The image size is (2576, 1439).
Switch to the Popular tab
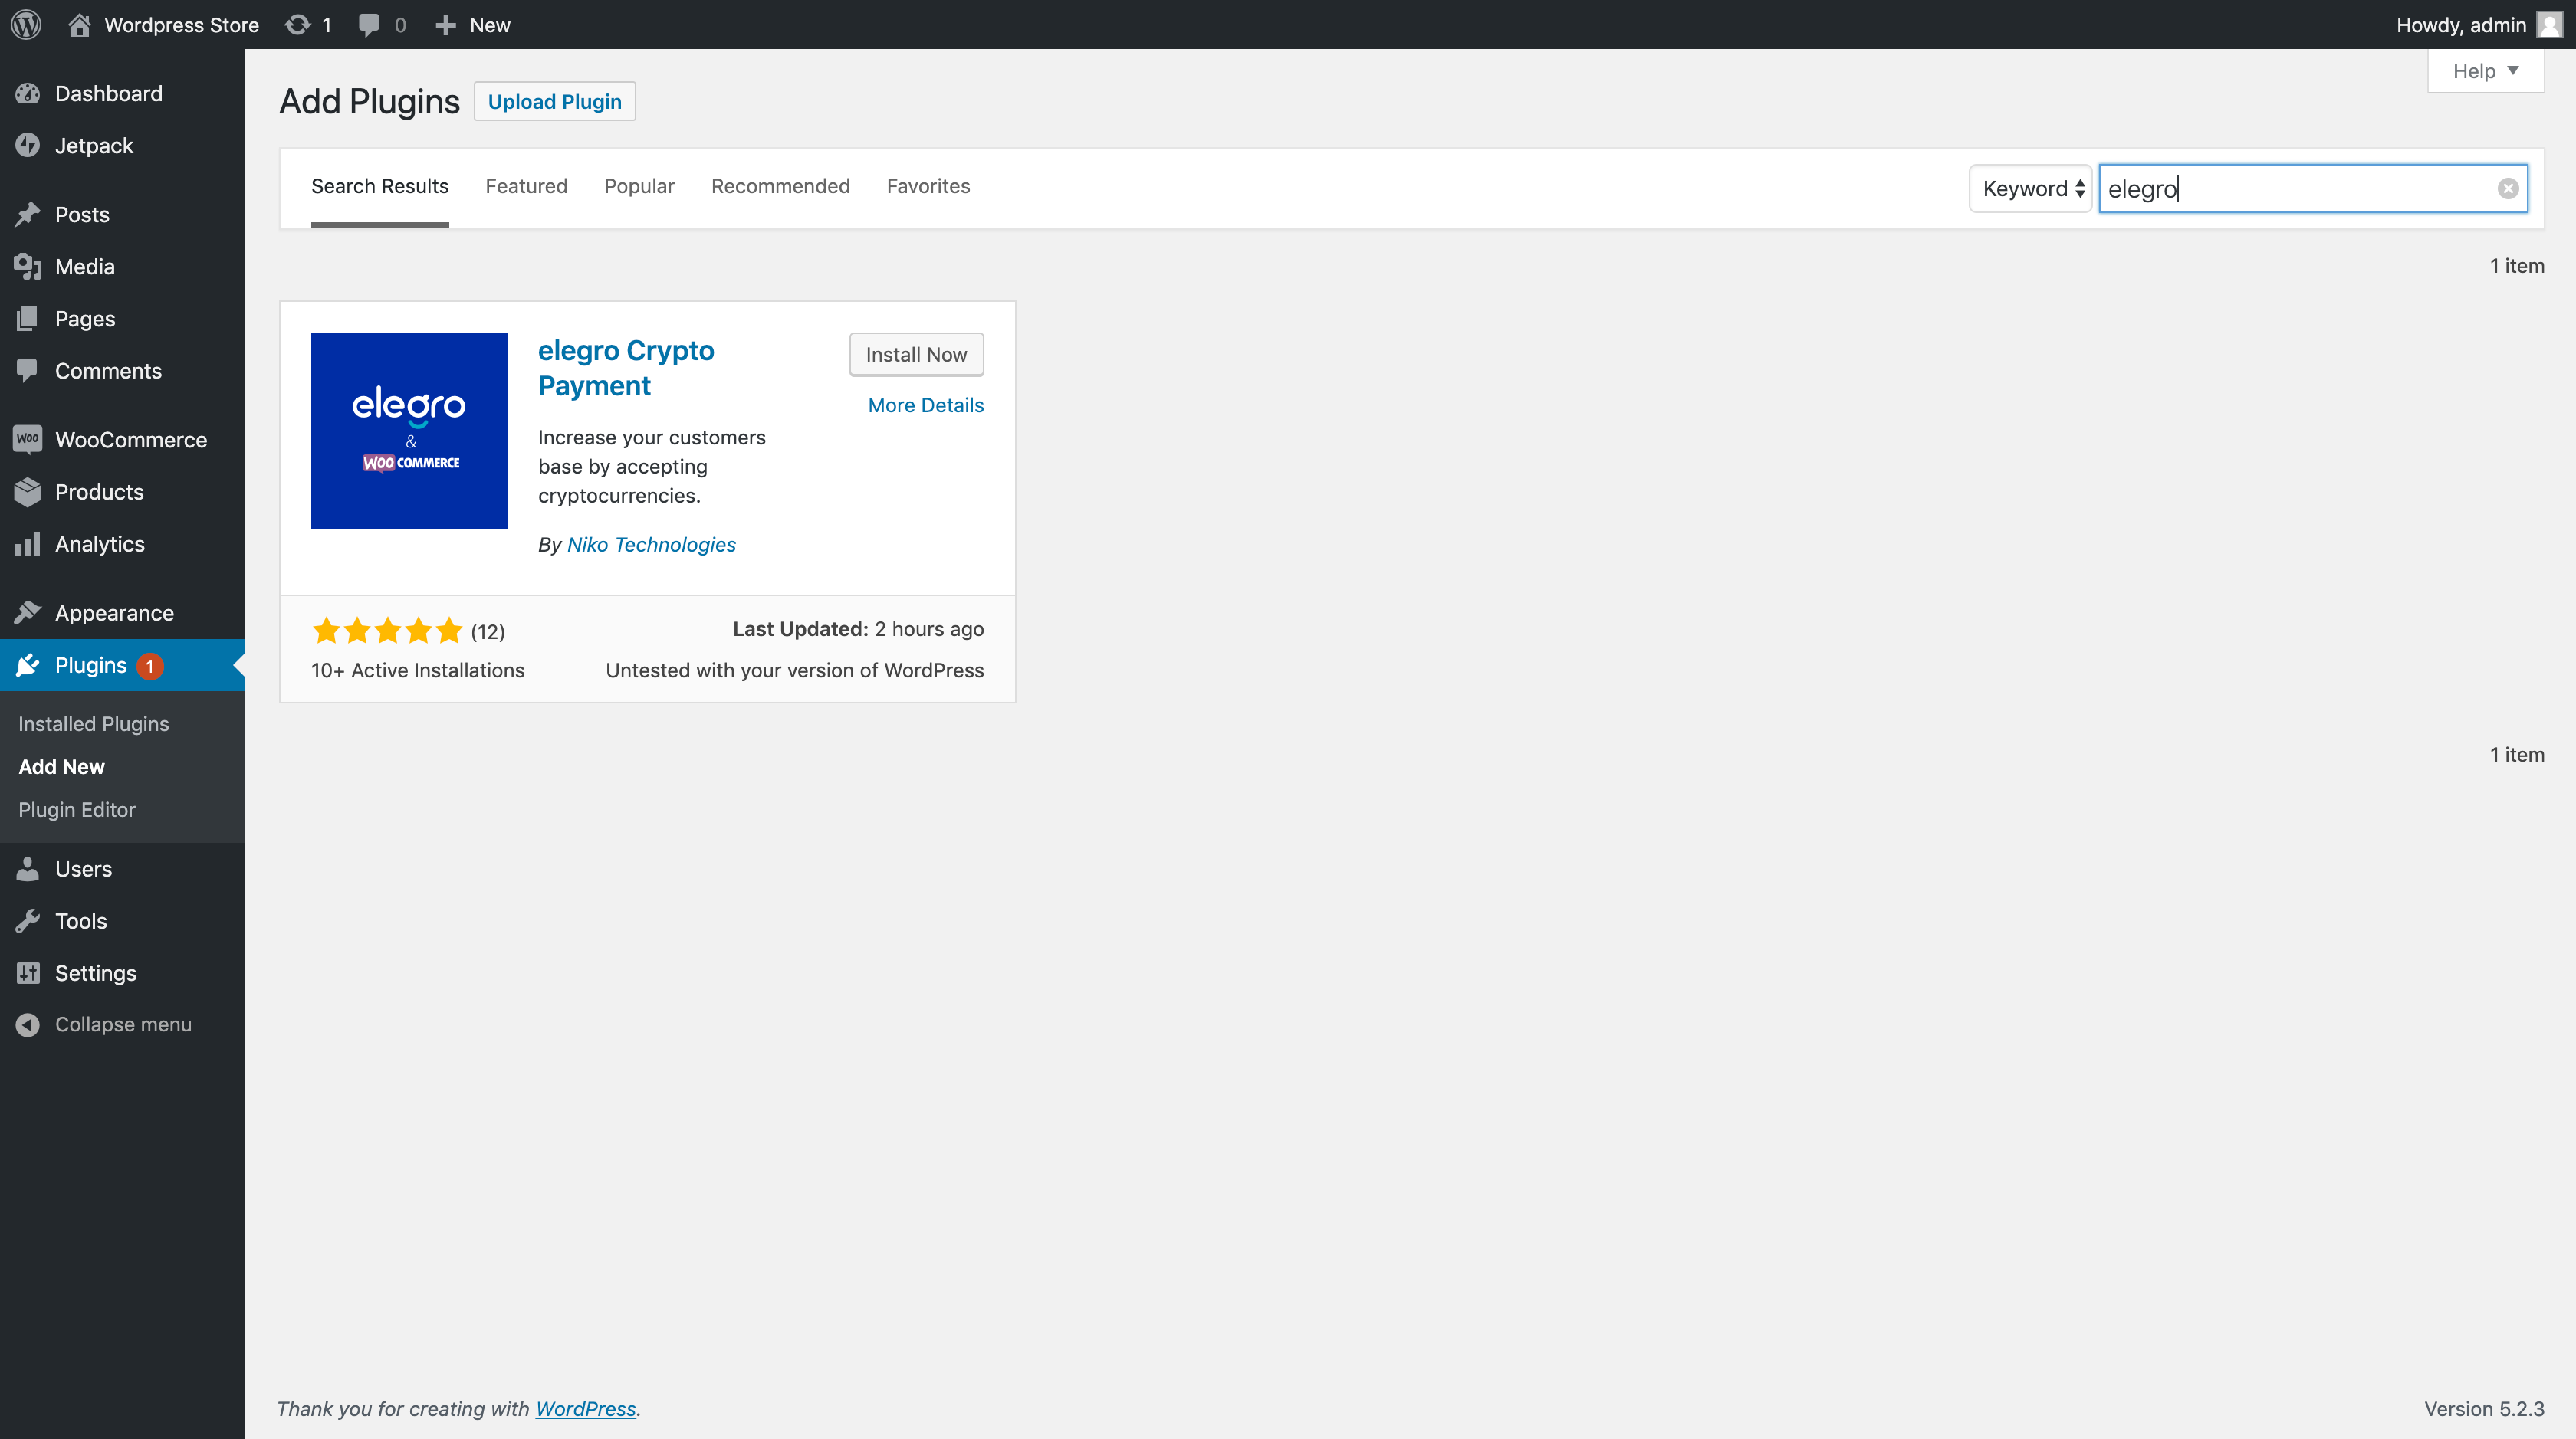pyautogui.click(x=639, y=186)
